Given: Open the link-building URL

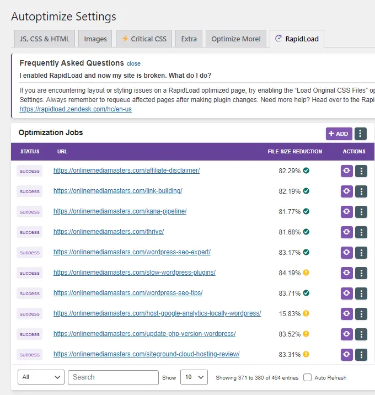Looking at the screenshot, I should [117, 191].
